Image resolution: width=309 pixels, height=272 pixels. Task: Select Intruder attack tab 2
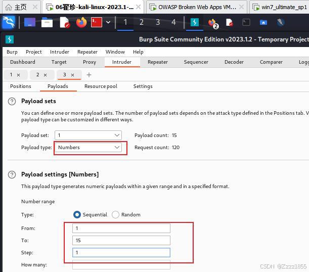(x=37, y=75)
